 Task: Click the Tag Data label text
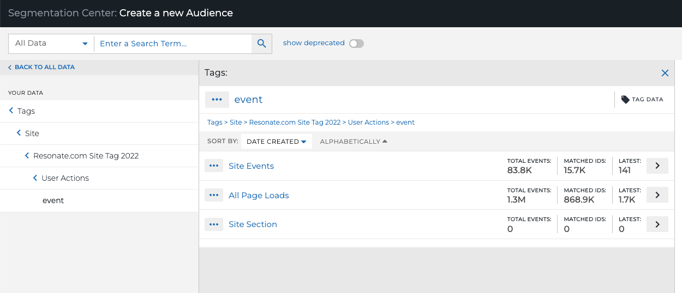pos(648,100)
